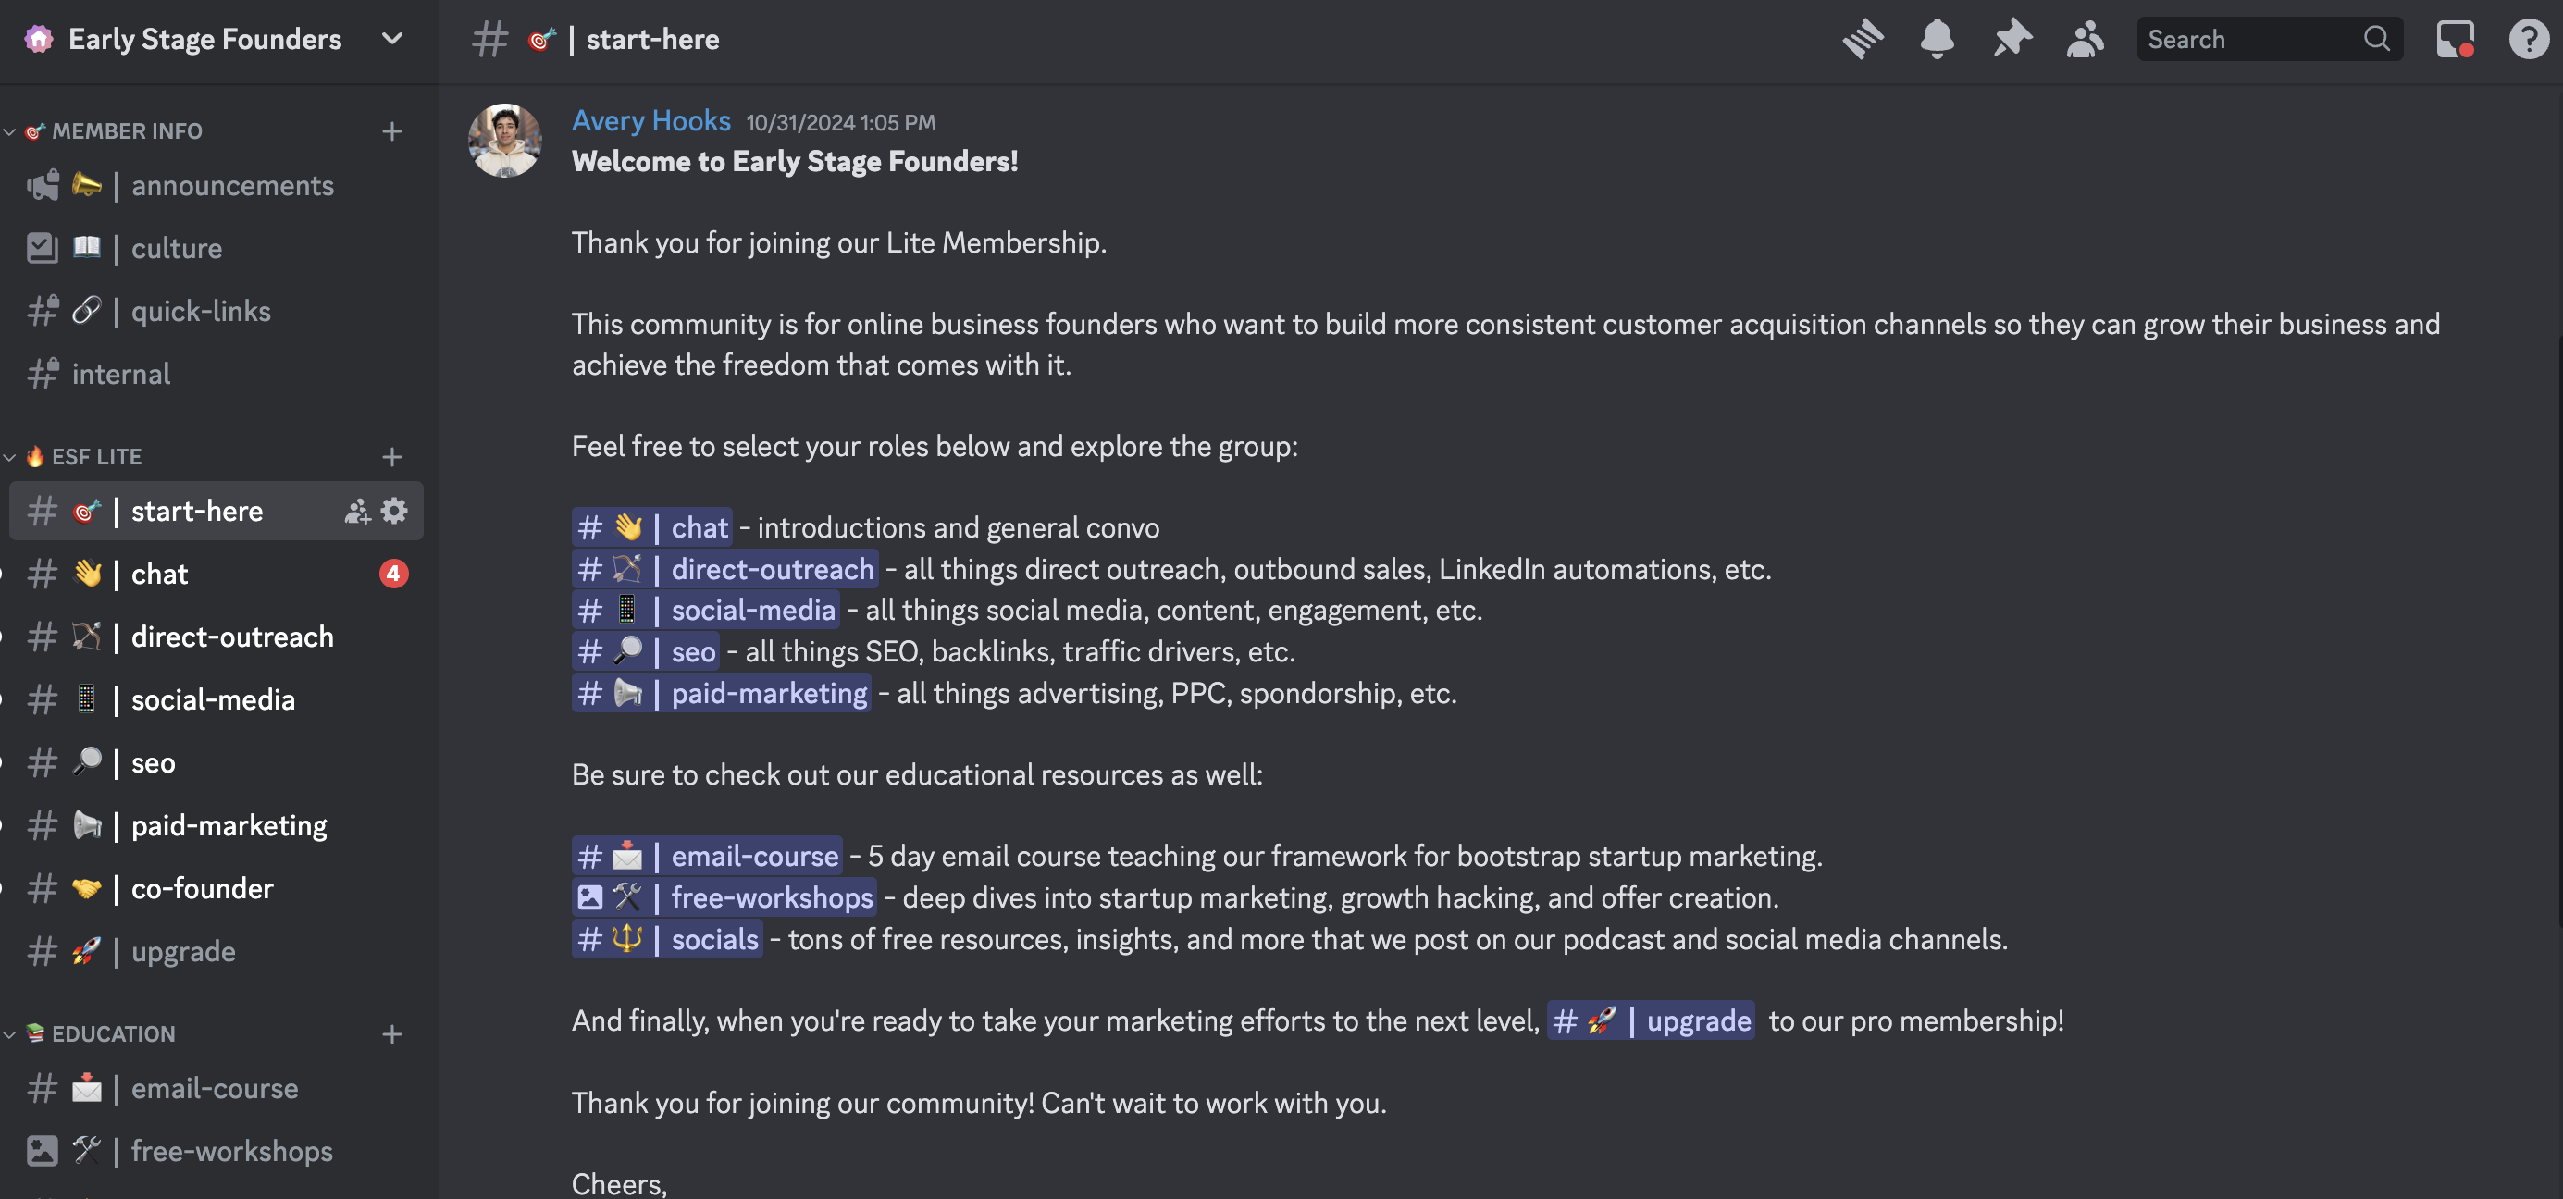Open start-here channel settings gear
Image resolution: width=2563 pixels, height=1199 pixels.
coord(395,511)
